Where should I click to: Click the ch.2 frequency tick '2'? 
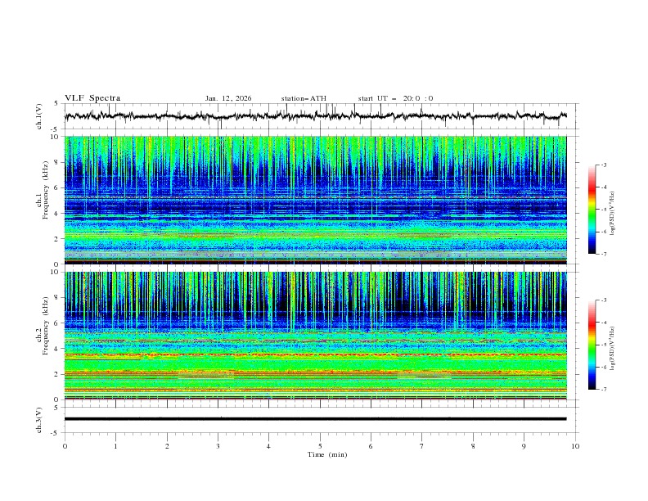pyautogui.click(x=57, y=374)
